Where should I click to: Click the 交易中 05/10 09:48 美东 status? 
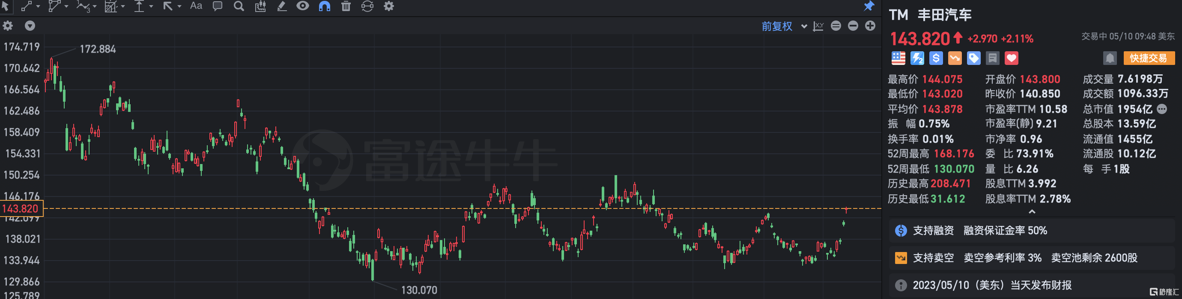tap(1128, 36)
